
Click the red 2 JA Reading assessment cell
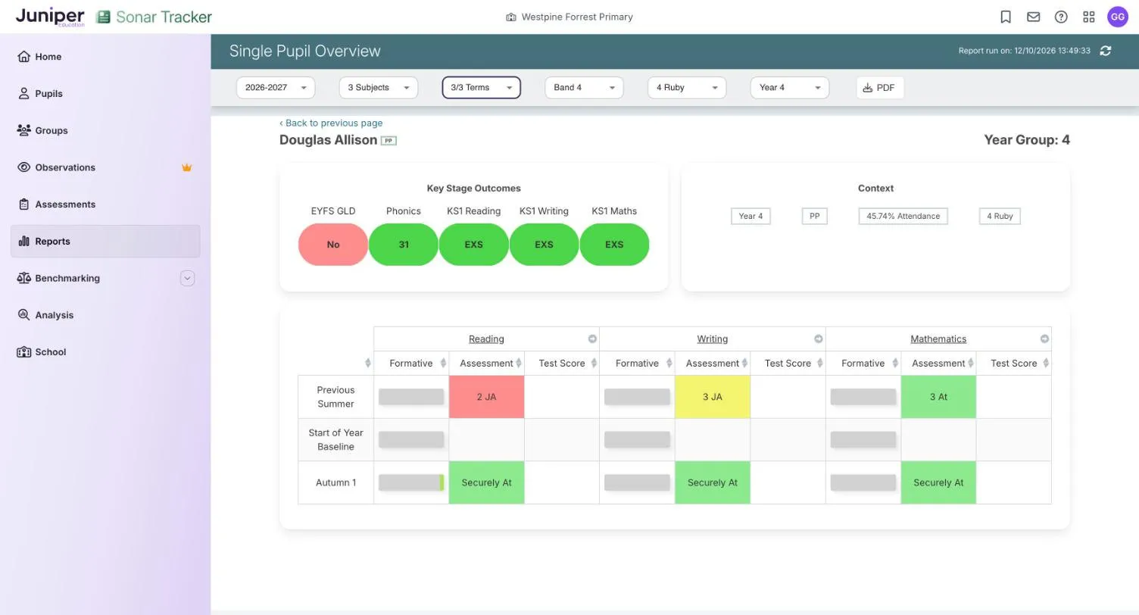coord(486,397)
